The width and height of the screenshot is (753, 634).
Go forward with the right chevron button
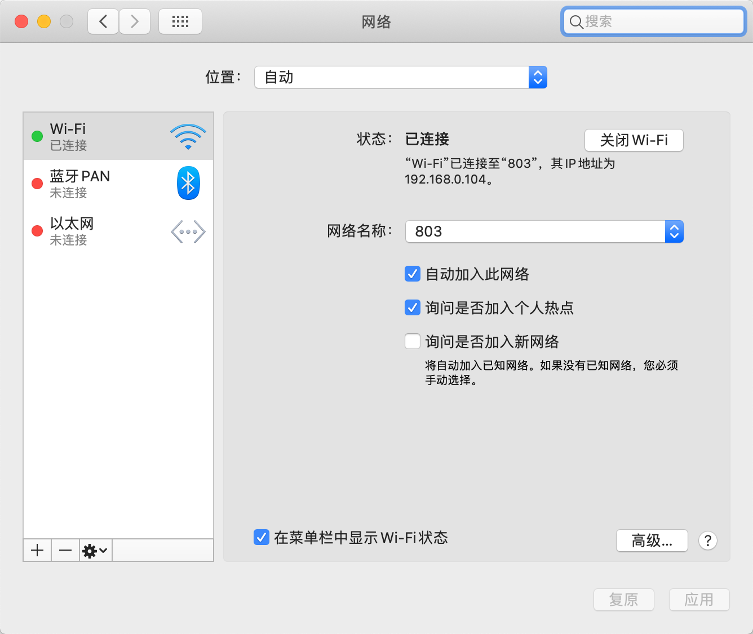pos(135,21)
